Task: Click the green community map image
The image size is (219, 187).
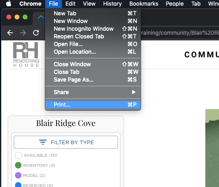Action: tap(212, 148)
